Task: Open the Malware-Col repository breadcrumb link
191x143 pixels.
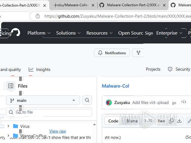Action: tap(115, 86)
